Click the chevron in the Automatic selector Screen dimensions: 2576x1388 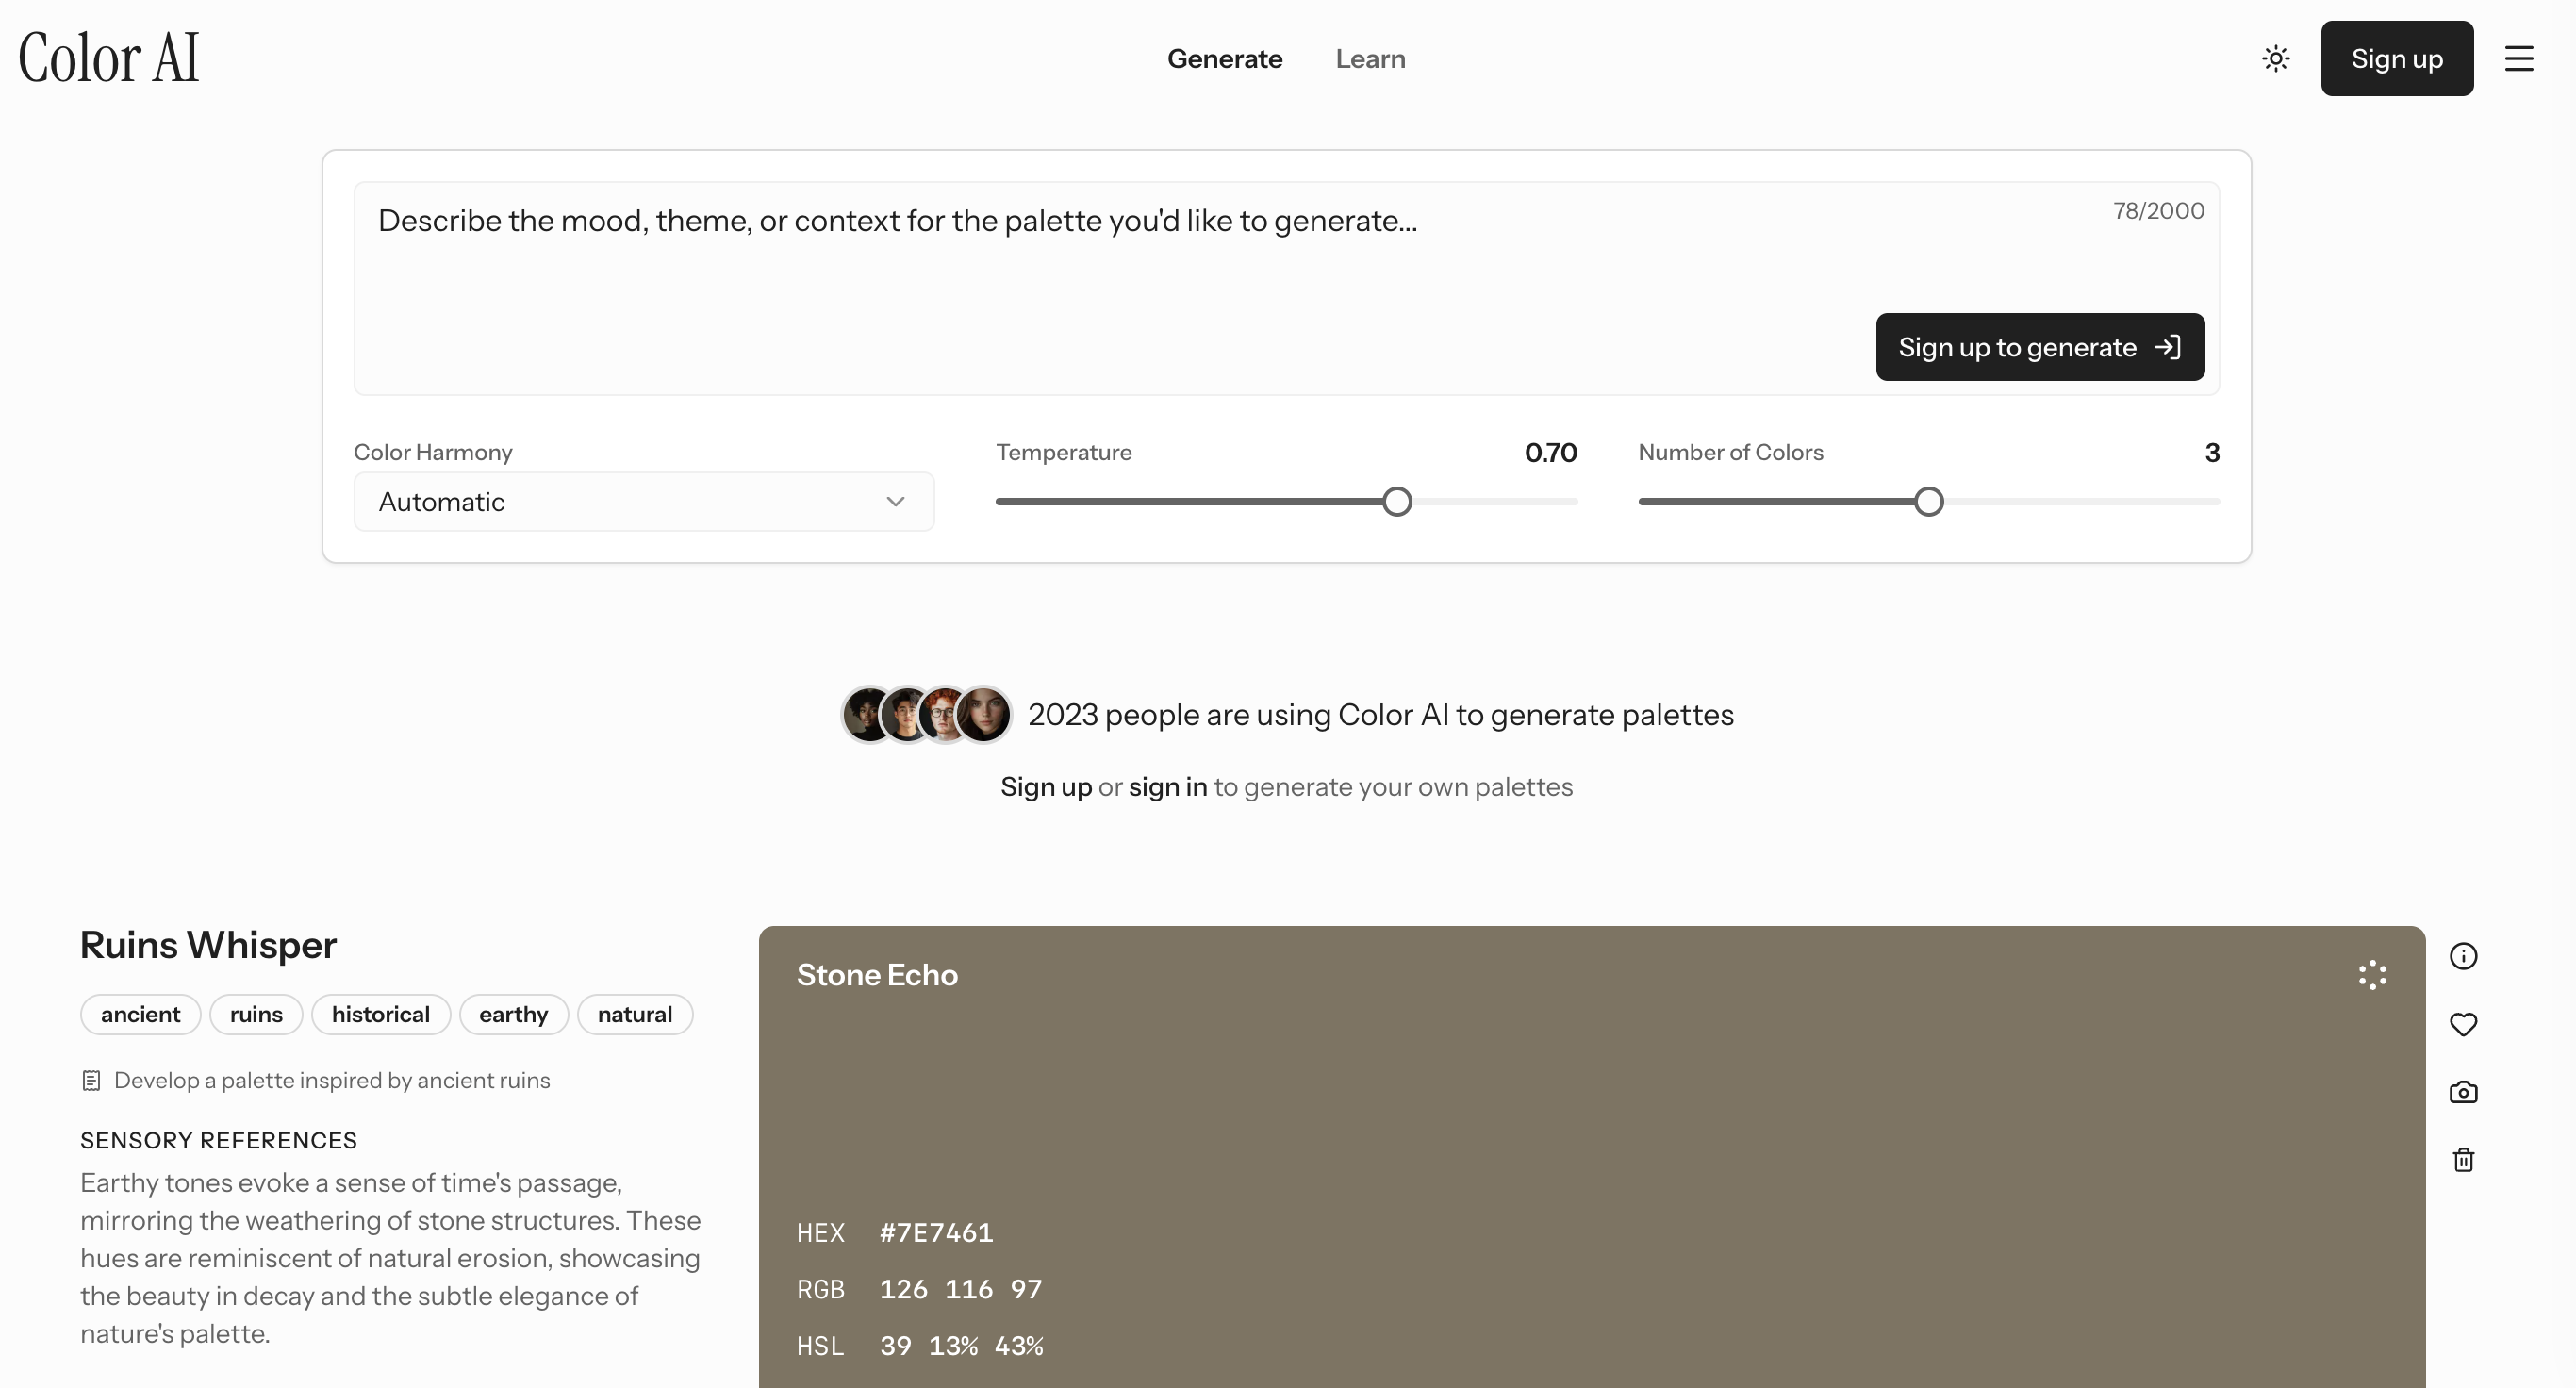tap(895, 502)
